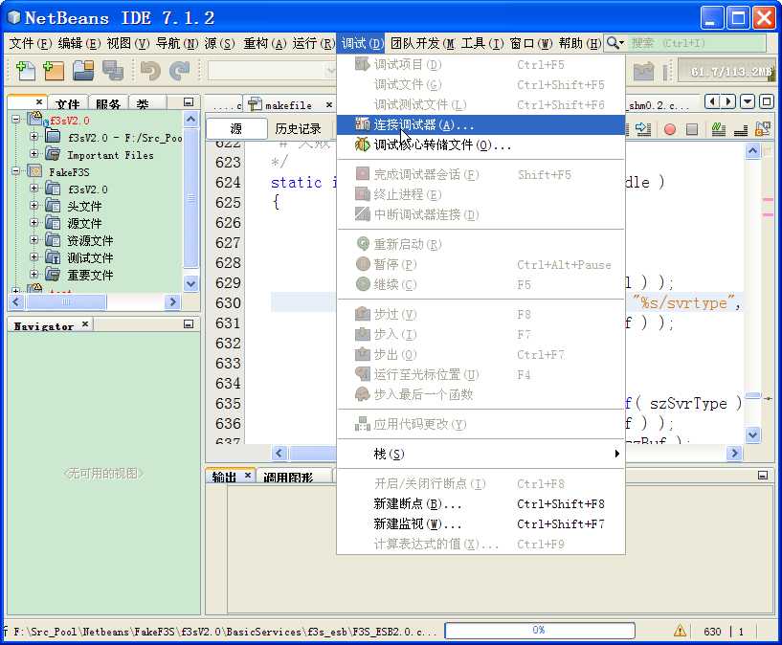Expand the Important Files node
Screen dimensions: 782x645
(34, 153)
